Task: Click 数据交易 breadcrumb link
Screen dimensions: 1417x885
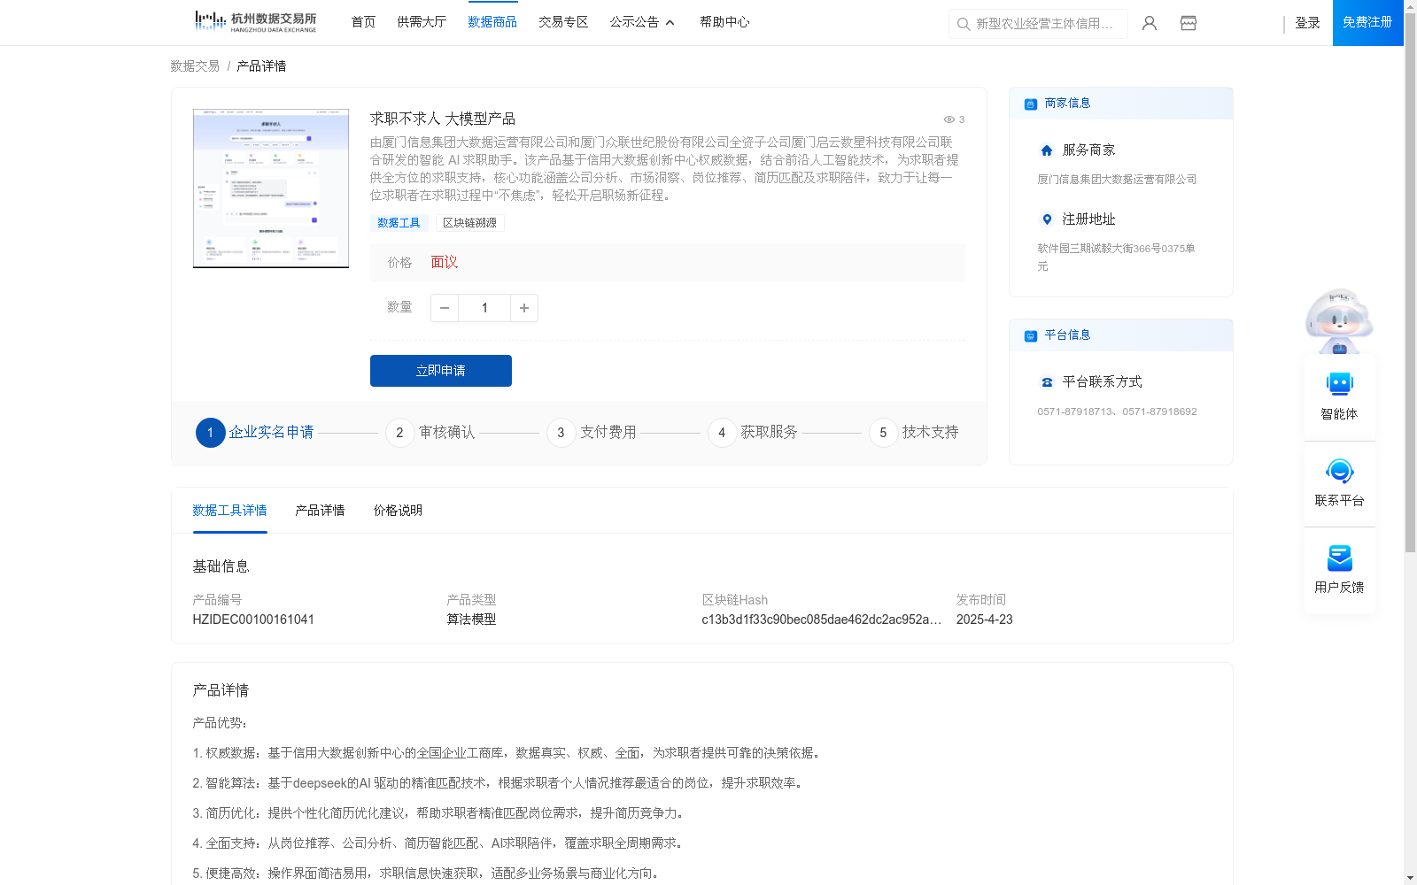Action: (x=195, y=66)
